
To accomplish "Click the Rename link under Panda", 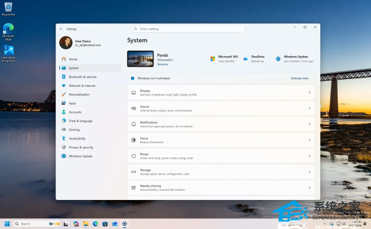I will [x=163, y=64].
